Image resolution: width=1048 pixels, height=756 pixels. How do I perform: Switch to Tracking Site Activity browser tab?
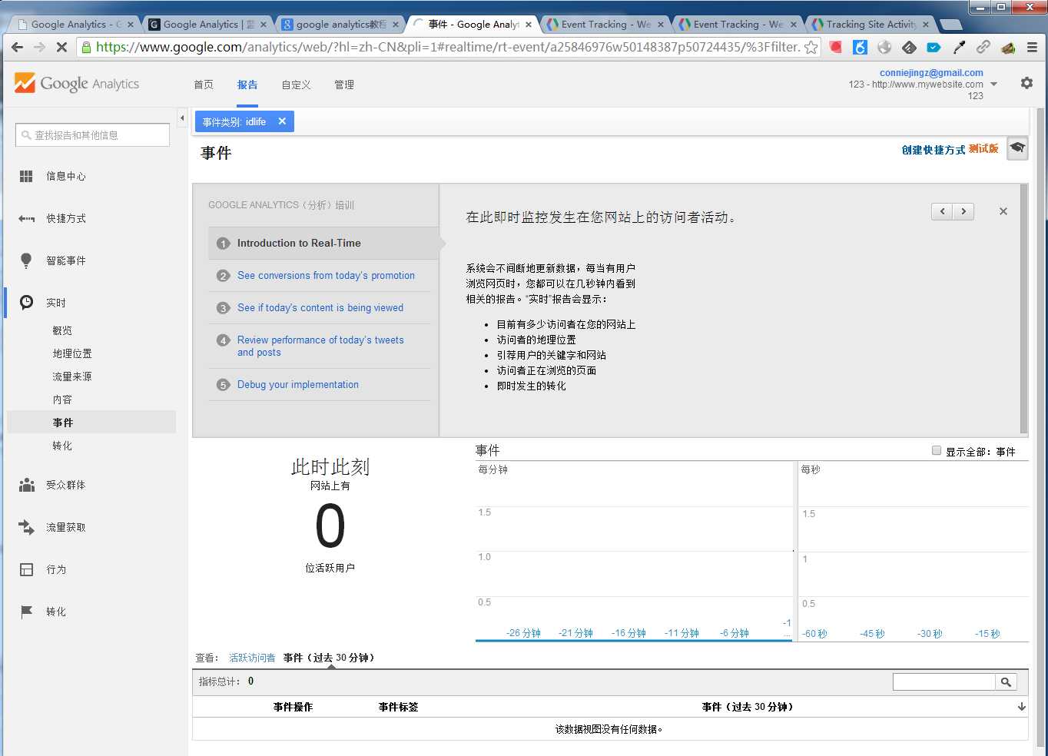click(870, 25)
